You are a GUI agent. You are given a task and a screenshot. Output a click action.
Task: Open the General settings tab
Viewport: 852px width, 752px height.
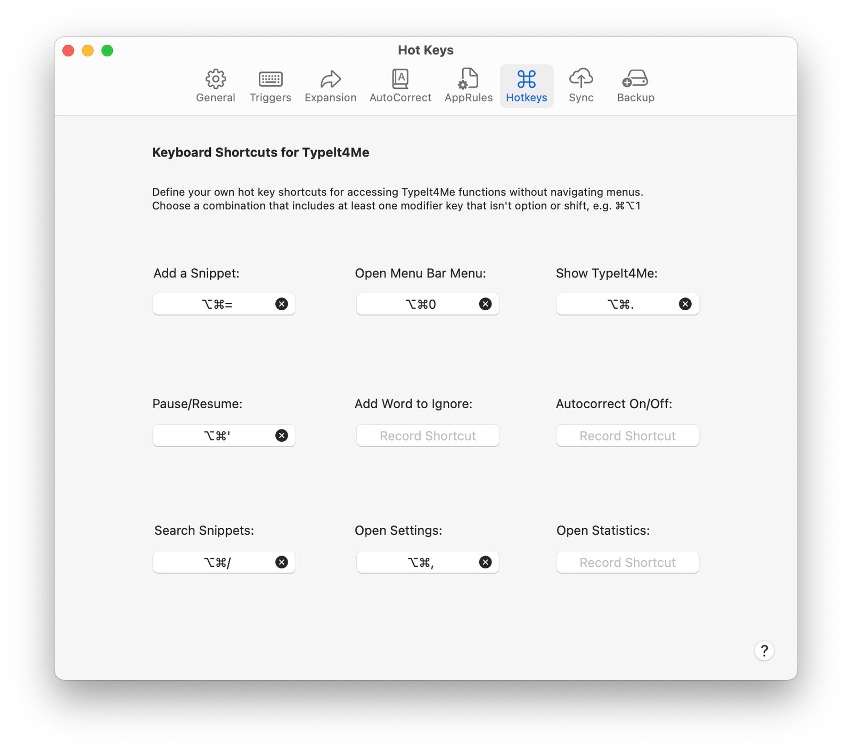click(215, 86)
